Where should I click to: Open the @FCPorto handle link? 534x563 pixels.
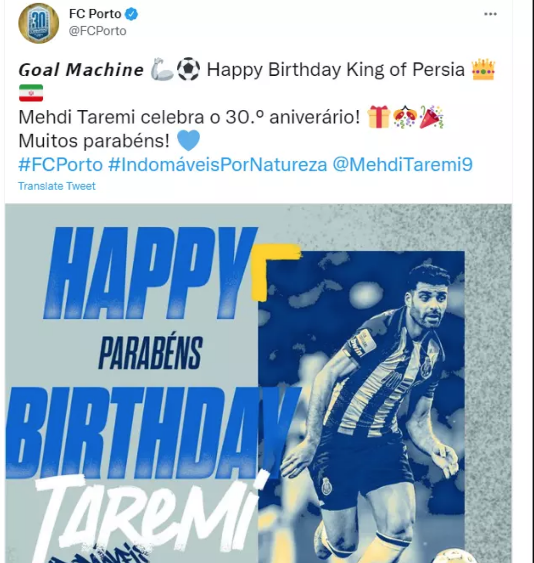[x=97, y=31]
